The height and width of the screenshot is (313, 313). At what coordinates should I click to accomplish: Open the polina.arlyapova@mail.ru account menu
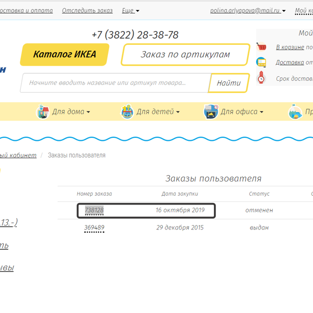[248, 10]
